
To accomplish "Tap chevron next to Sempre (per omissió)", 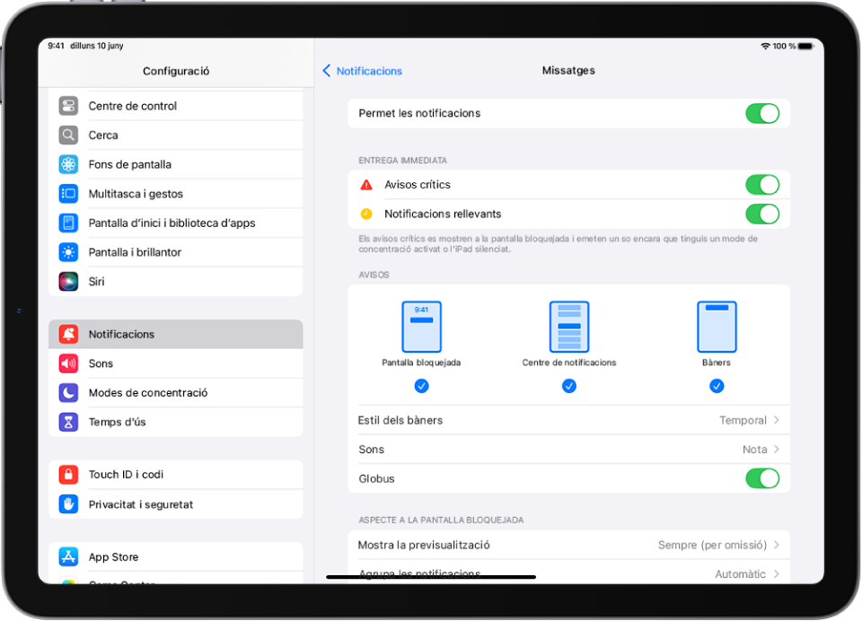I will (x=776, y=545).
